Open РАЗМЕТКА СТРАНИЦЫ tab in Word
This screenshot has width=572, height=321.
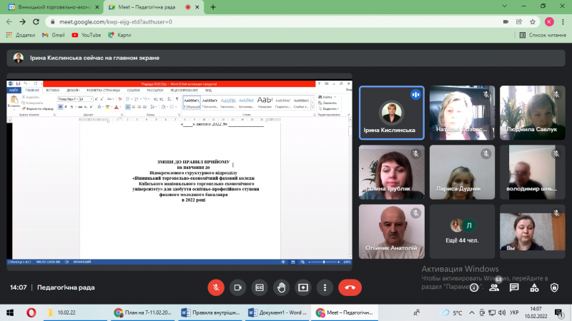[103, 91]
